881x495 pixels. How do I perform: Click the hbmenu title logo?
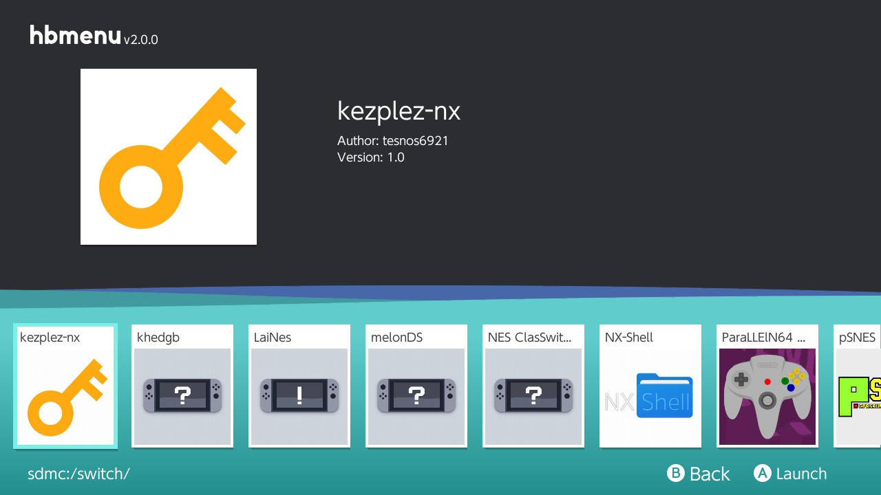click(75, 35)
